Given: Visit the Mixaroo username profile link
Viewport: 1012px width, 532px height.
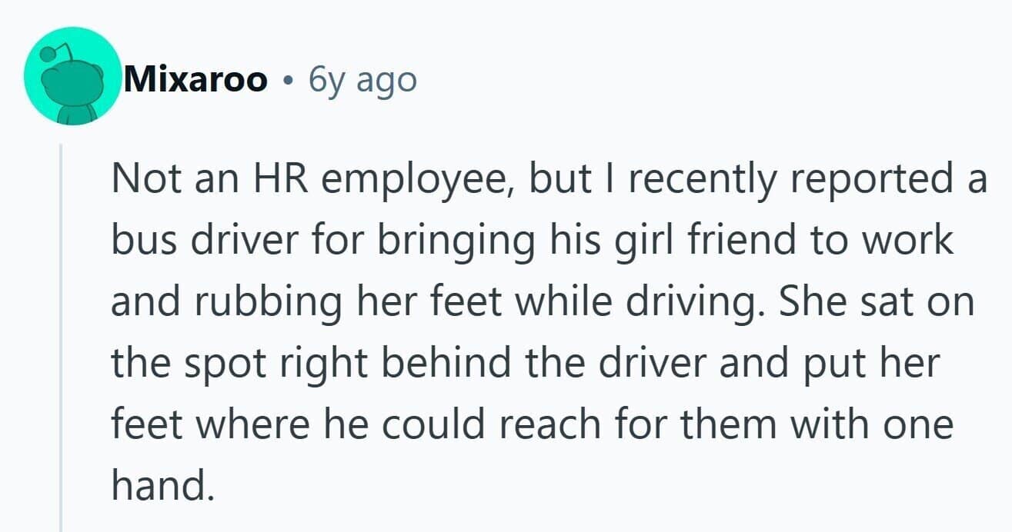Looking at the screenshot, I should (195, 79).
